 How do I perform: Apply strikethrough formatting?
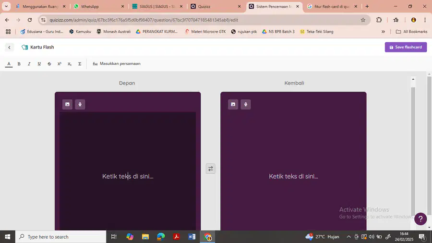pos(49,64)
